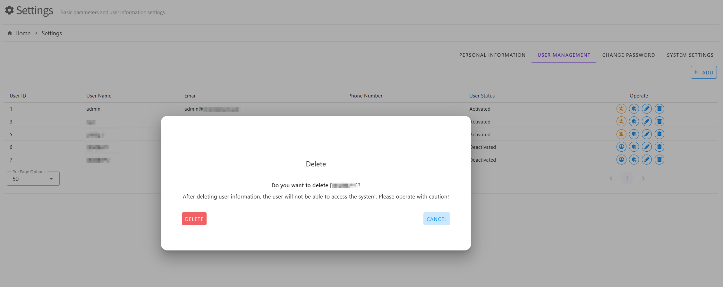Image resolution: width=723 pixels, height=287 pixels.
Task: Click the trash icon for user 3
Action: pos(659,122)
